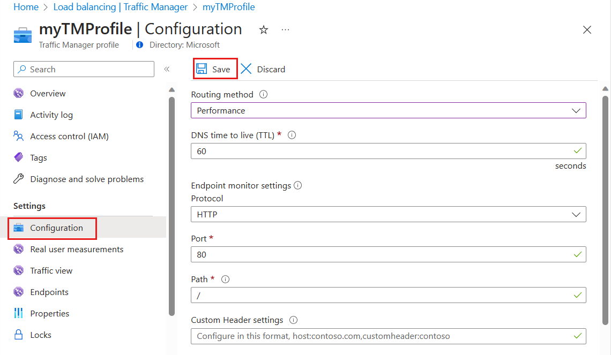Click the Custom Header settings input
This screenshot has height=355, width=611.
pos(389,336)
